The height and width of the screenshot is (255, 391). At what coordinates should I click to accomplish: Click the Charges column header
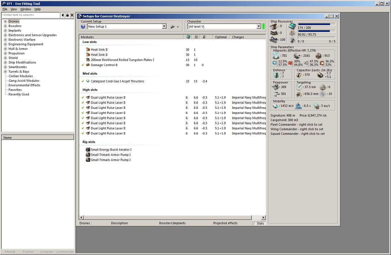coord(248,37)
